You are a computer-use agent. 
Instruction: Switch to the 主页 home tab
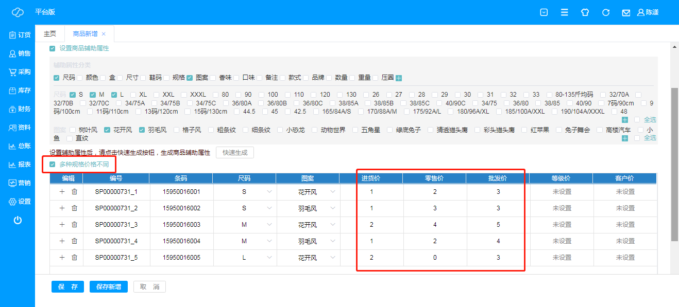pyautogui.click(x=50, y=34)
